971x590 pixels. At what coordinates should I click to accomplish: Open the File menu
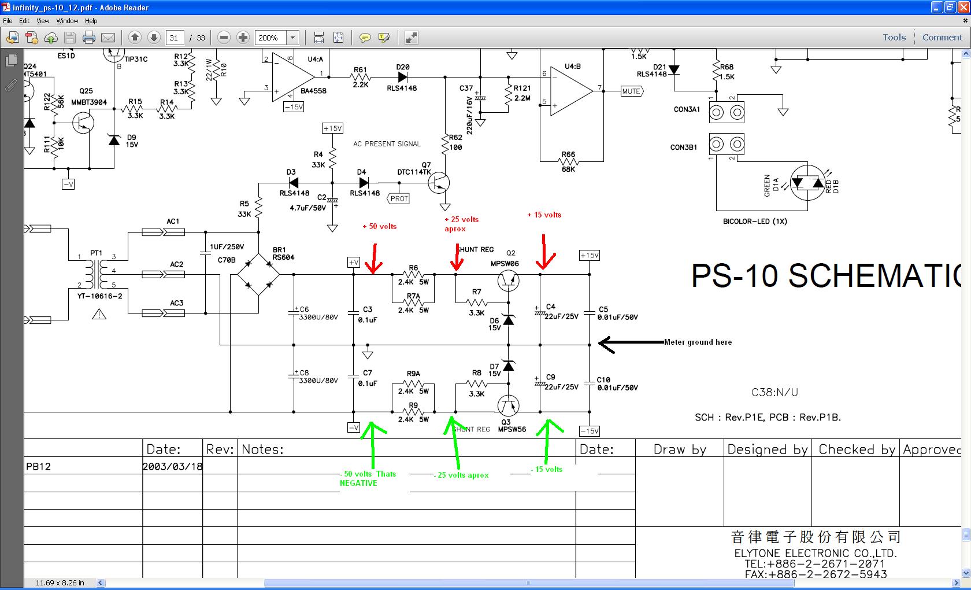click(8, 21)
